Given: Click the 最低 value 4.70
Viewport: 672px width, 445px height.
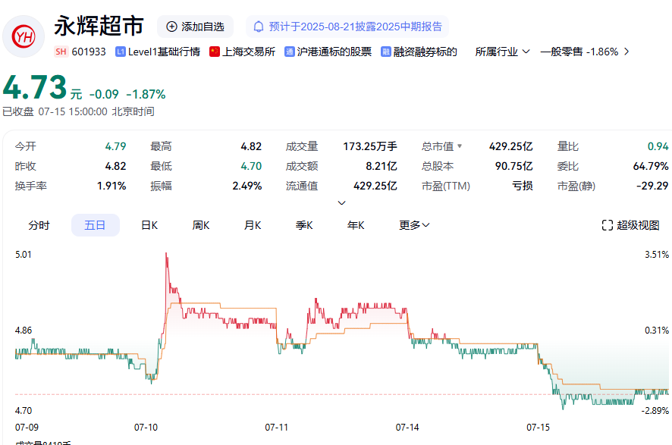Looking at the screenshot, I should (x=251, y=166).
